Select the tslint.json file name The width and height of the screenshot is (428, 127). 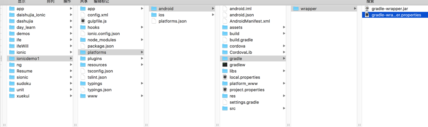tap(97, 77)
